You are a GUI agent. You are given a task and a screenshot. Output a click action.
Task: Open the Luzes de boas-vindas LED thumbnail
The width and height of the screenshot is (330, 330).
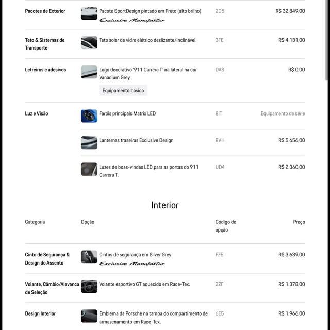click(89, 169)
